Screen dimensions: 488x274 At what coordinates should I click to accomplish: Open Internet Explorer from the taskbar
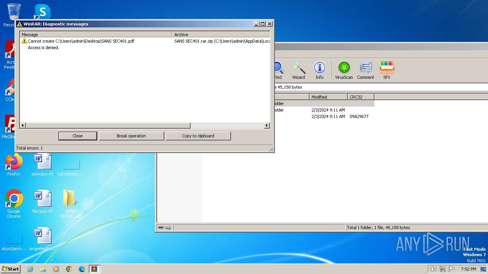[x=30, y=269]
